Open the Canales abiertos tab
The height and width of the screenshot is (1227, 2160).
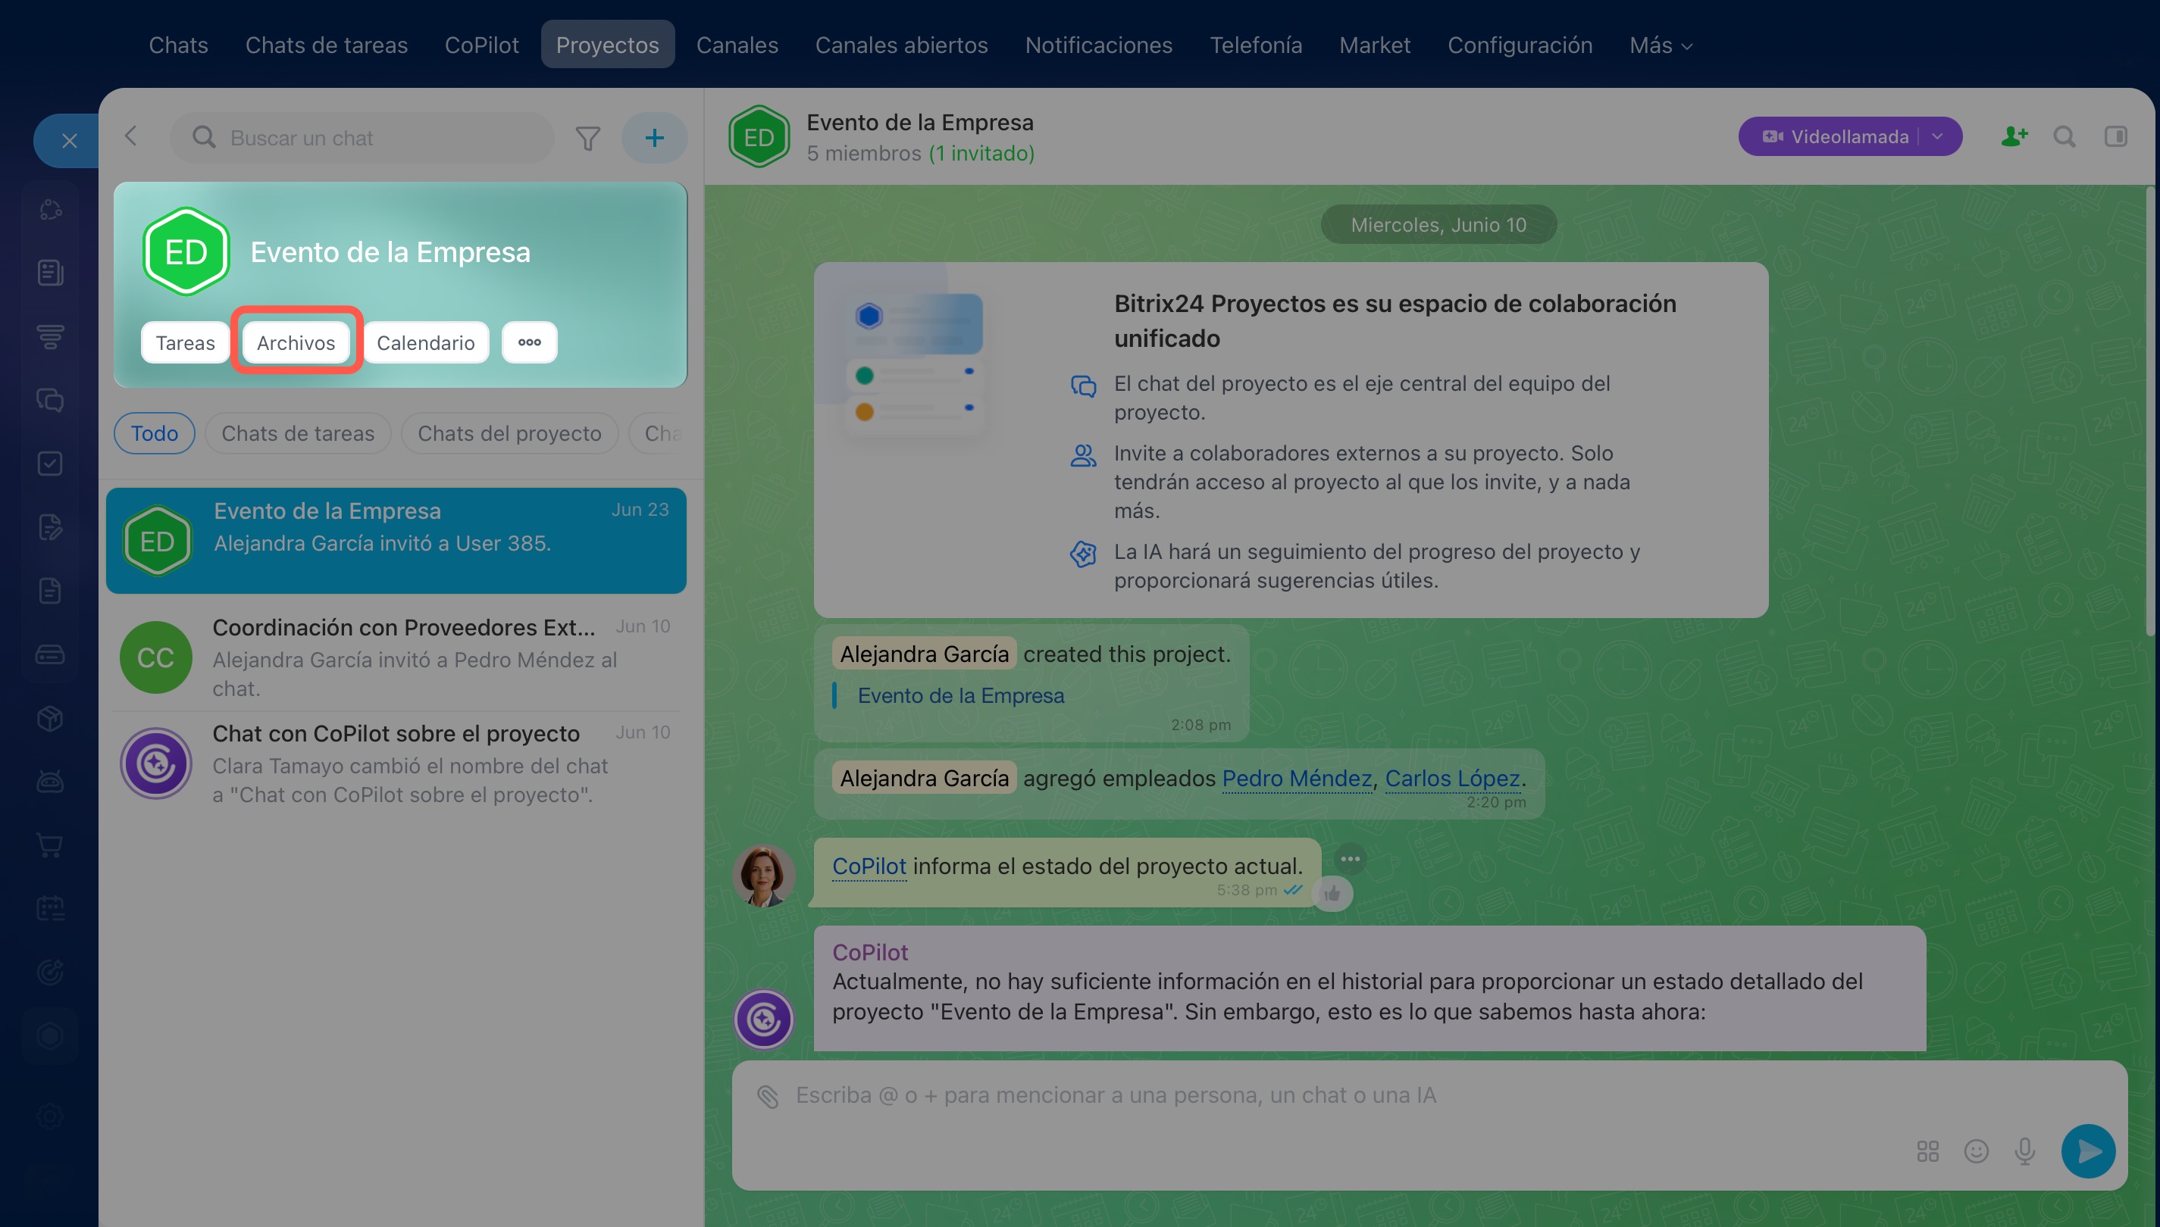click(x=901, y=45)
